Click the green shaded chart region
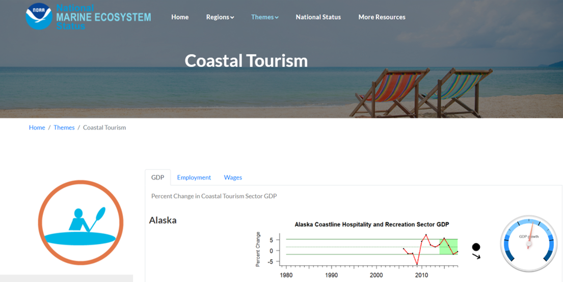Viewport: 563px width, 282px height. coord(448,246)
